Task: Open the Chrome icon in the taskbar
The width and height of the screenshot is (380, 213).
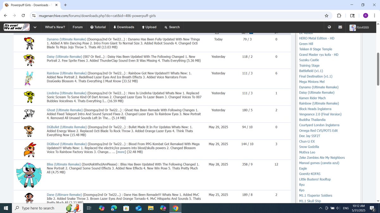Action: coord(175,208)
